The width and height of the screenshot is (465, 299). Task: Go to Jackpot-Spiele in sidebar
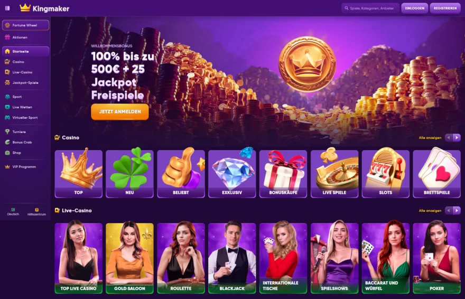pos(25,83)
